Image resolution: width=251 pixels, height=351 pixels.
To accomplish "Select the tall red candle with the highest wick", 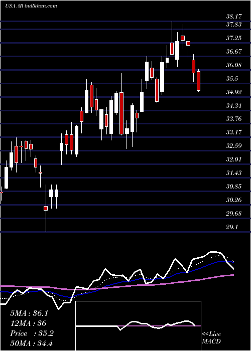I will pos(172,48).
